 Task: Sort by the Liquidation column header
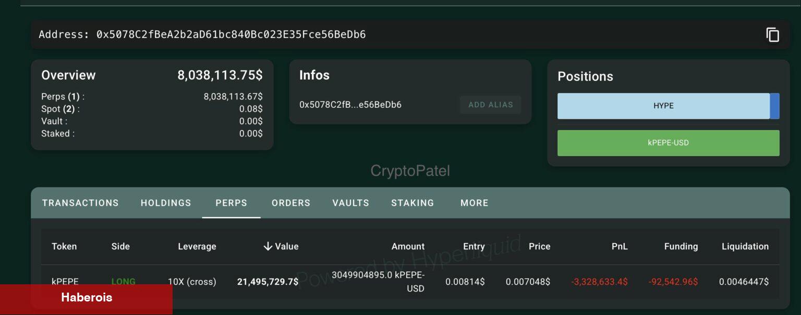745,246
